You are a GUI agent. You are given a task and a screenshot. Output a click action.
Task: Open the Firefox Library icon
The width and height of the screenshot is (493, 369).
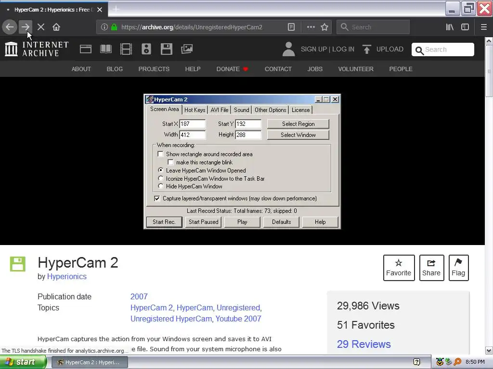coord(450,27)
